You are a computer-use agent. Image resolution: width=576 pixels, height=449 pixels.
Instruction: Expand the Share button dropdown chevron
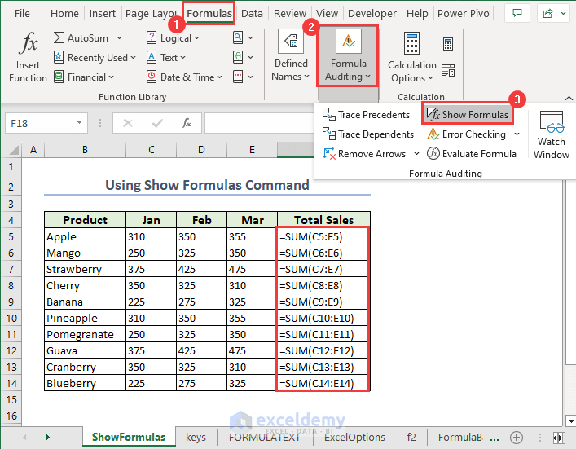pyautogui.click(x=563, y=14)
